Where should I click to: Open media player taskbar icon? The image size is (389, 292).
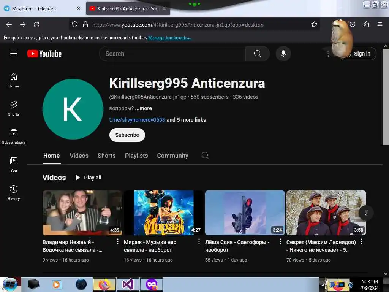click(x=57, y=284)
